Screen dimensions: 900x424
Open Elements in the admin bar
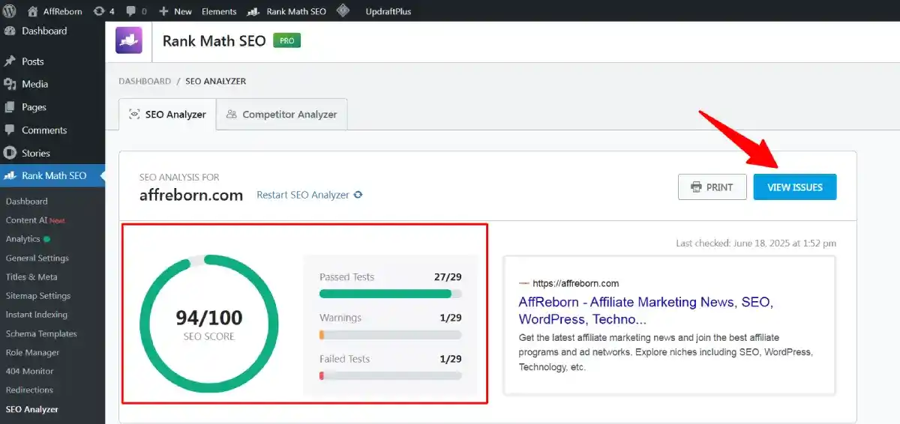point(219,11)
